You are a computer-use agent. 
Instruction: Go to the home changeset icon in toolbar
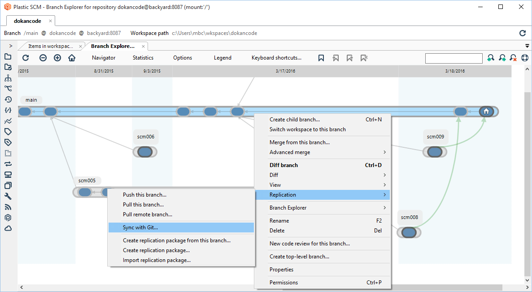tap(72, 58)
